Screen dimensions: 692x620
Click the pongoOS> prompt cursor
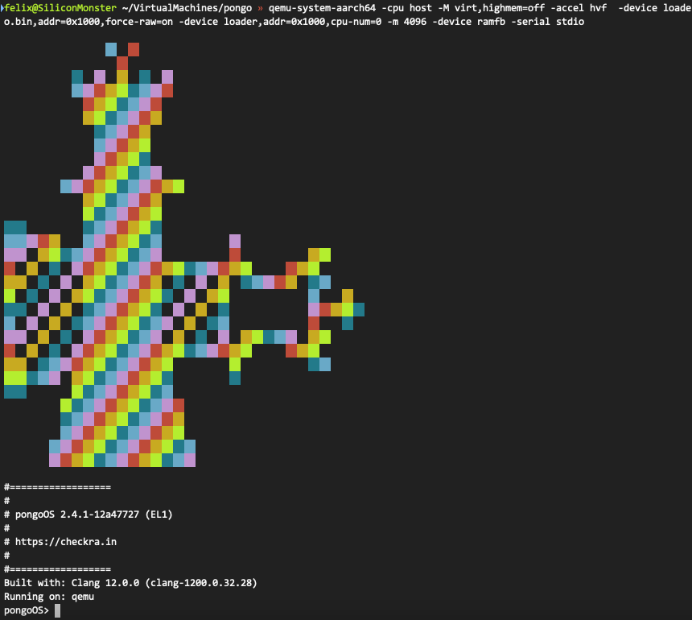(x=57, y=610)
